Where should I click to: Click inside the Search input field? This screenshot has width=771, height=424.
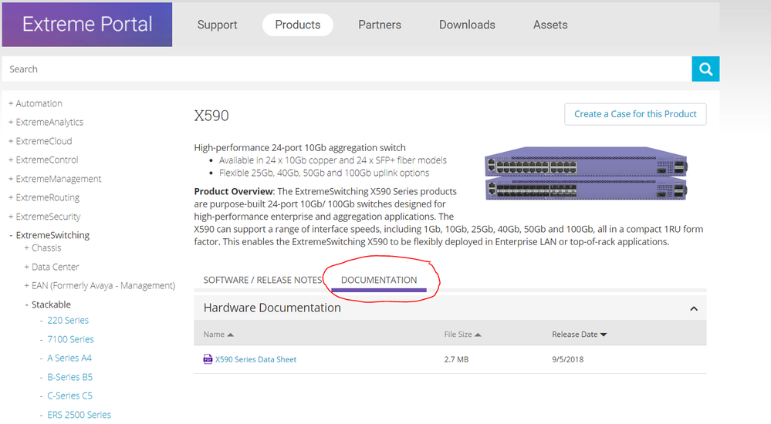tap(347, 69)
